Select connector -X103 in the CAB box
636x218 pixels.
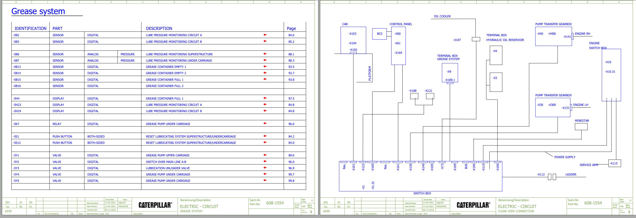(x=352, y=34)
